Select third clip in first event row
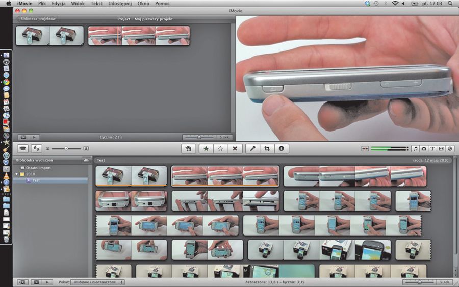This screenshot has width=459, height=287. click(355, 176)
